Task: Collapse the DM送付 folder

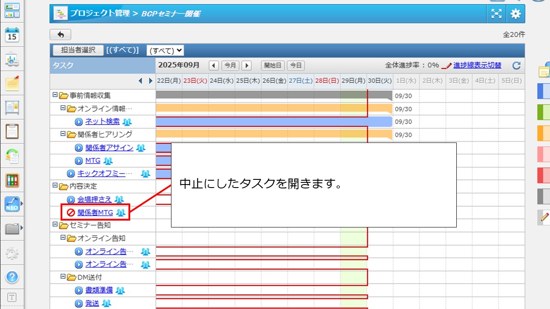Action: click(63, 277)
